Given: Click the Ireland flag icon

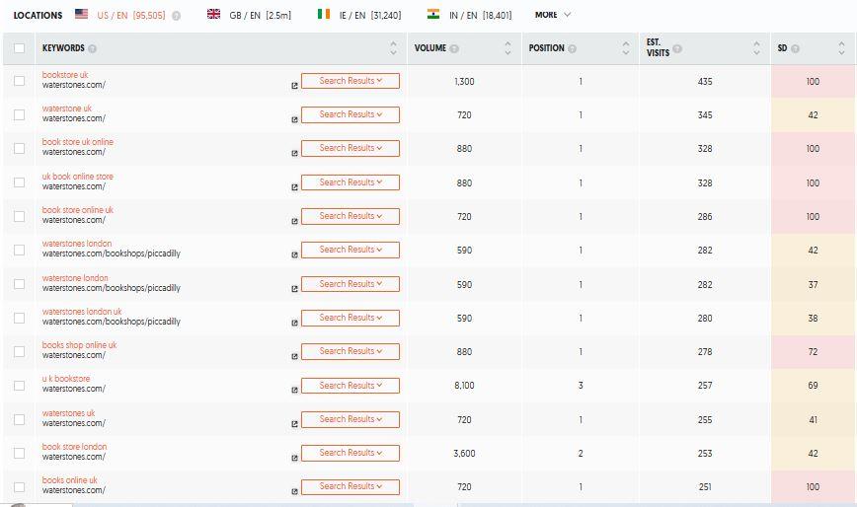Looking at the screenshot, I should coord(324,14).
